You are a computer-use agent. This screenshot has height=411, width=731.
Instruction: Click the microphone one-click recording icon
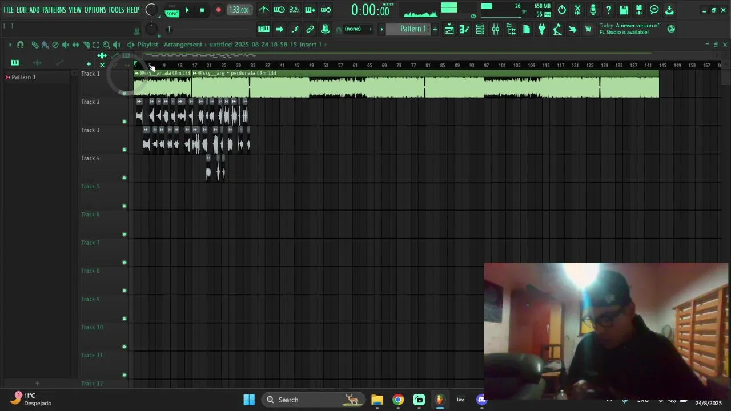593,10
